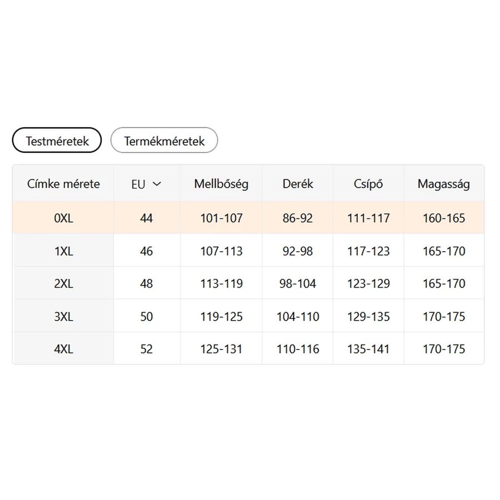Click the Csípő column header

pos(368,184)
